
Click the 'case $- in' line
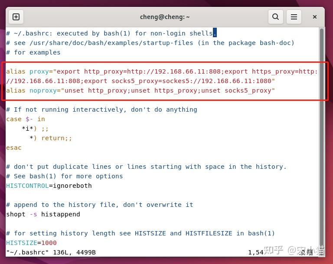[26, 119]
